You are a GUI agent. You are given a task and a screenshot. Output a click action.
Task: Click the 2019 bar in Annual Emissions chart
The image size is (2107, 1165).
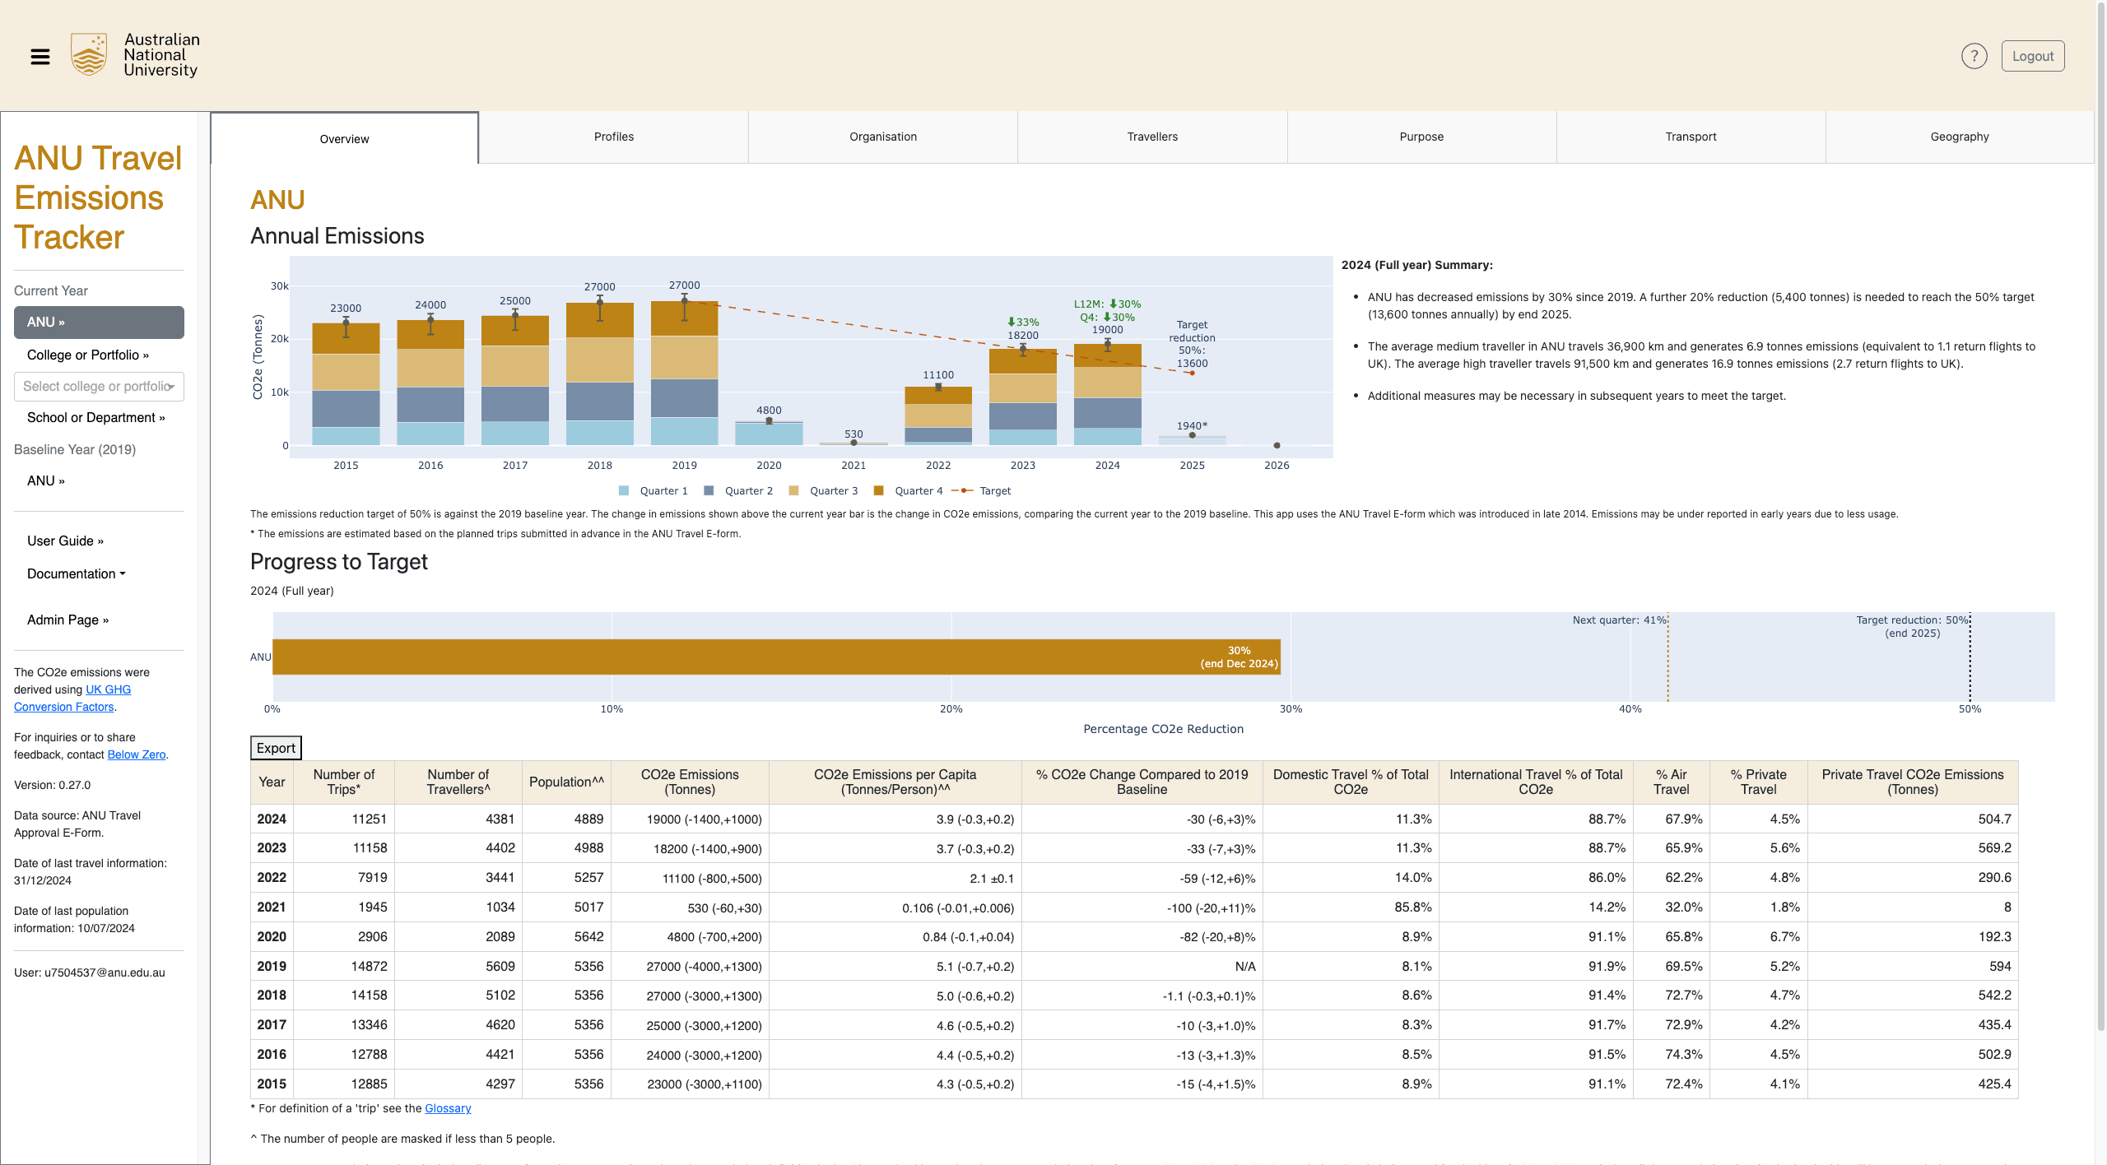(x=684, y=374)
